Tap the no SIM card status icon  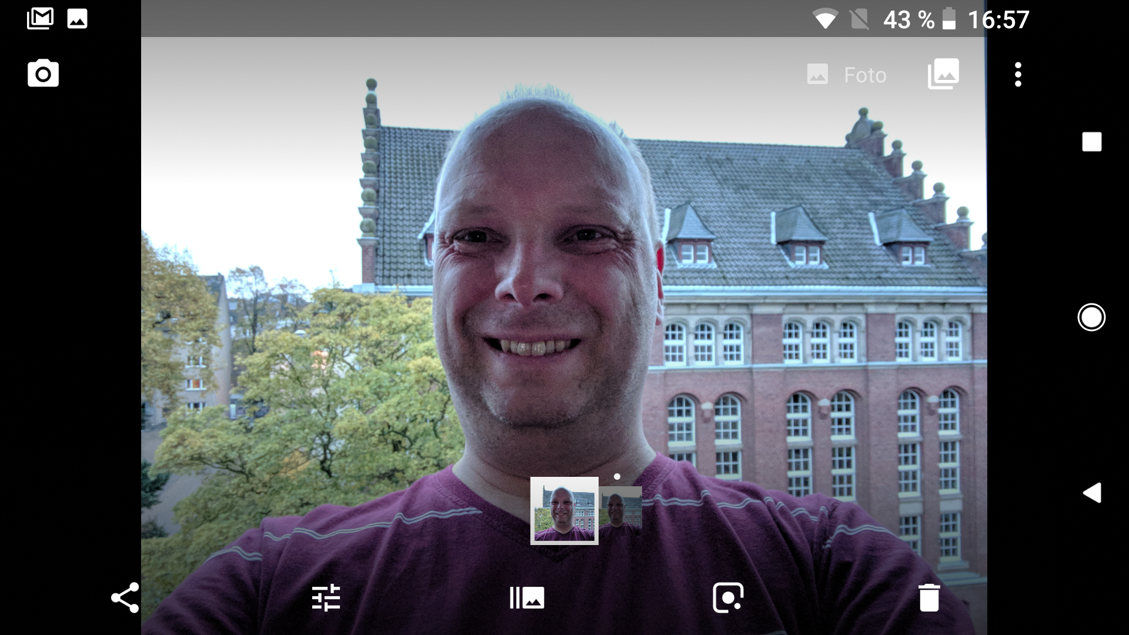point(859,19)
